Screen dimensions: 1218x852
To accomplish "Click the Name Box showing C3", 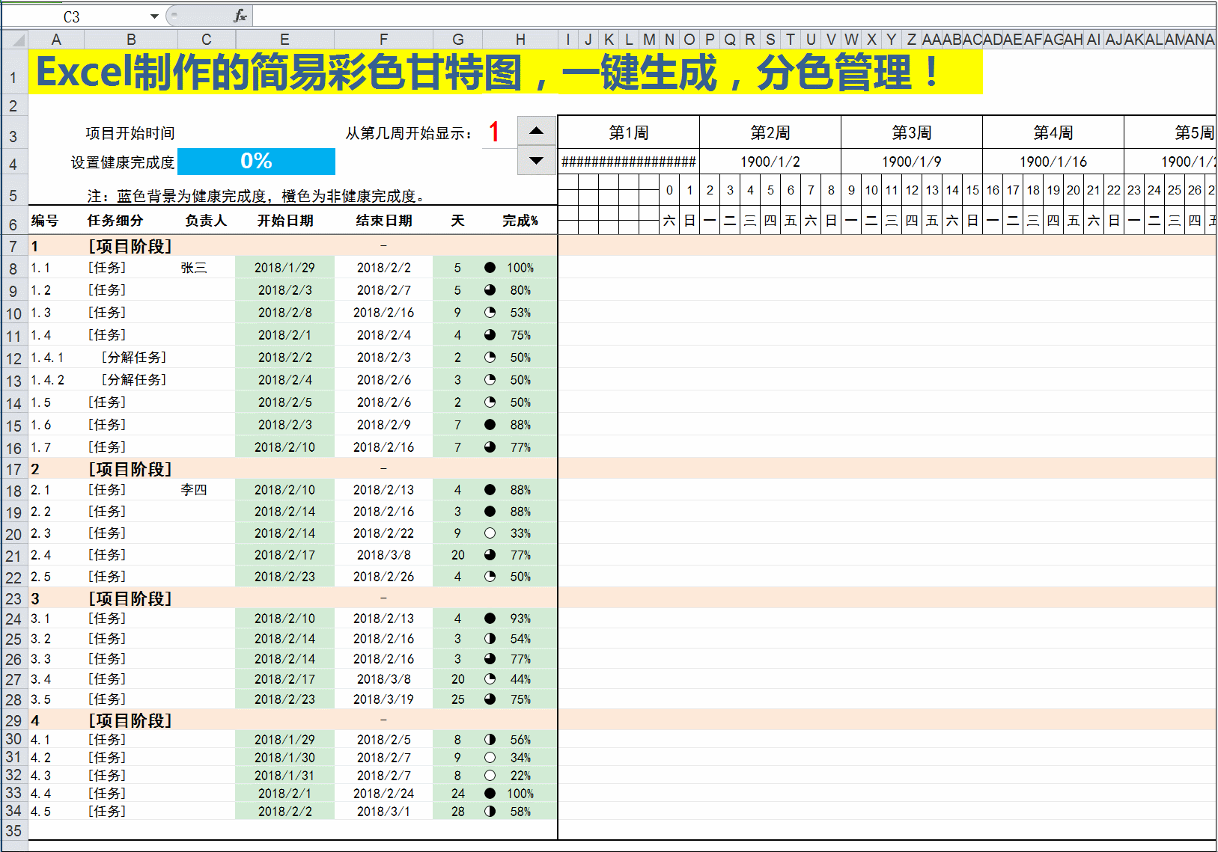I will (x=72, y=16).
